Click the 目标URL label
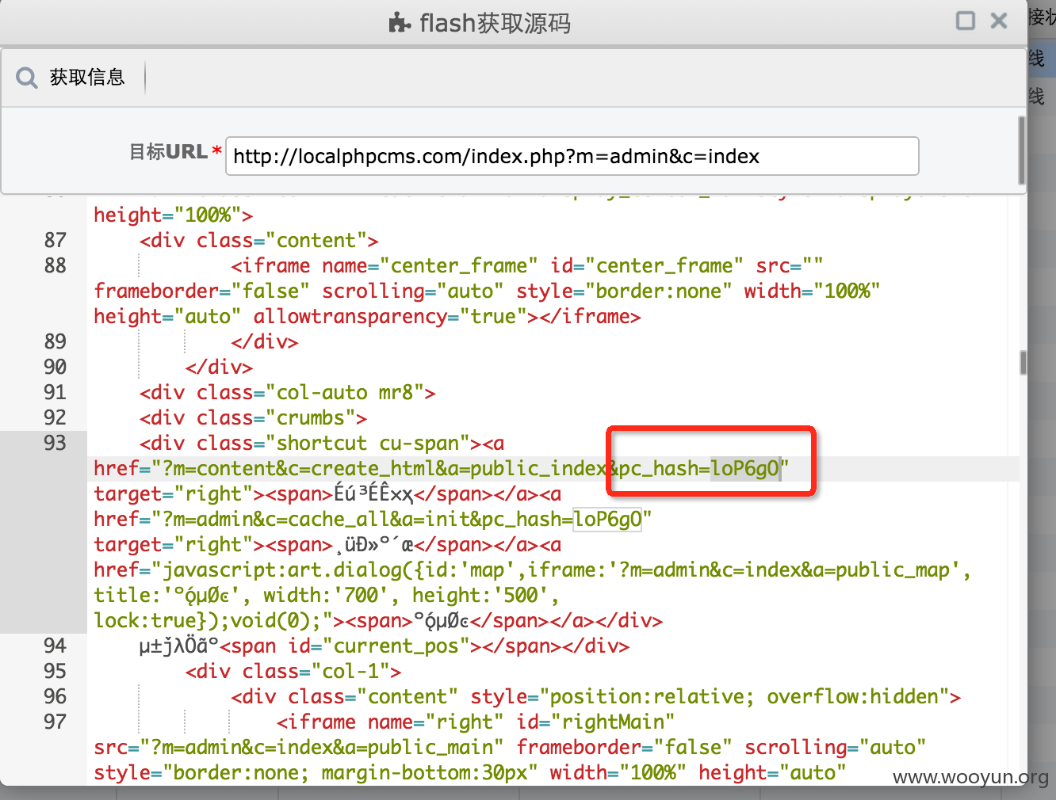Viewport: 1056px width, 800px height. point(168,151)
